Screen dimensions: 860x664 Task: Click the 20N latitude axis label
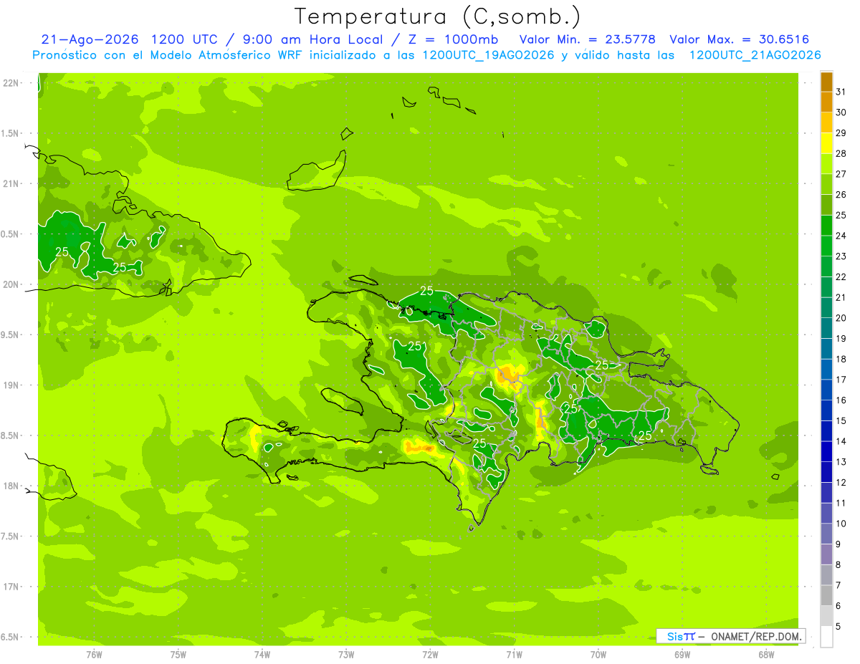coord(12,284)
